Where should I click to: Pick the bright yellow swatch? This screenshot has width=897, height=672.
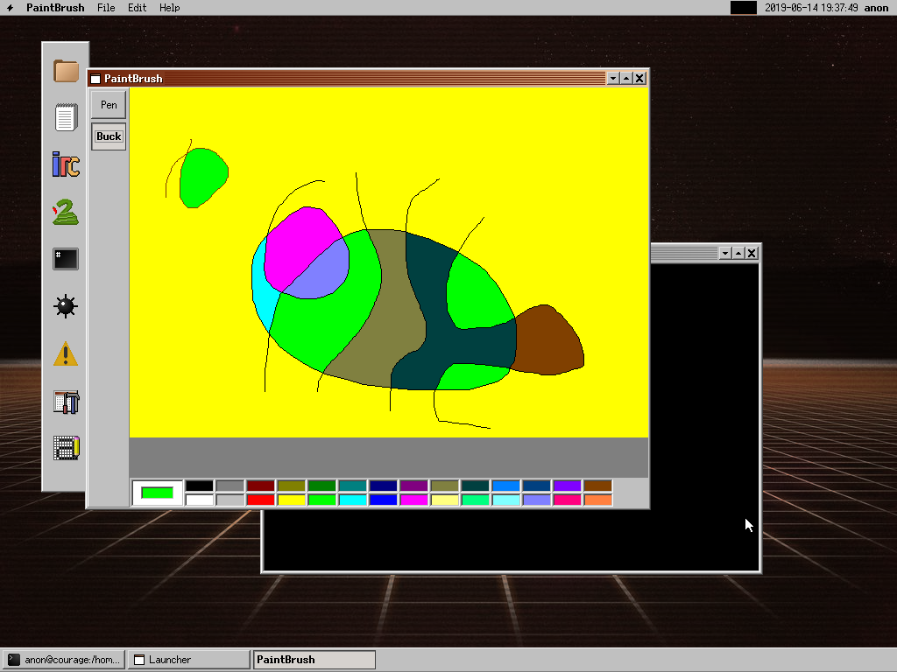point(292,500)
